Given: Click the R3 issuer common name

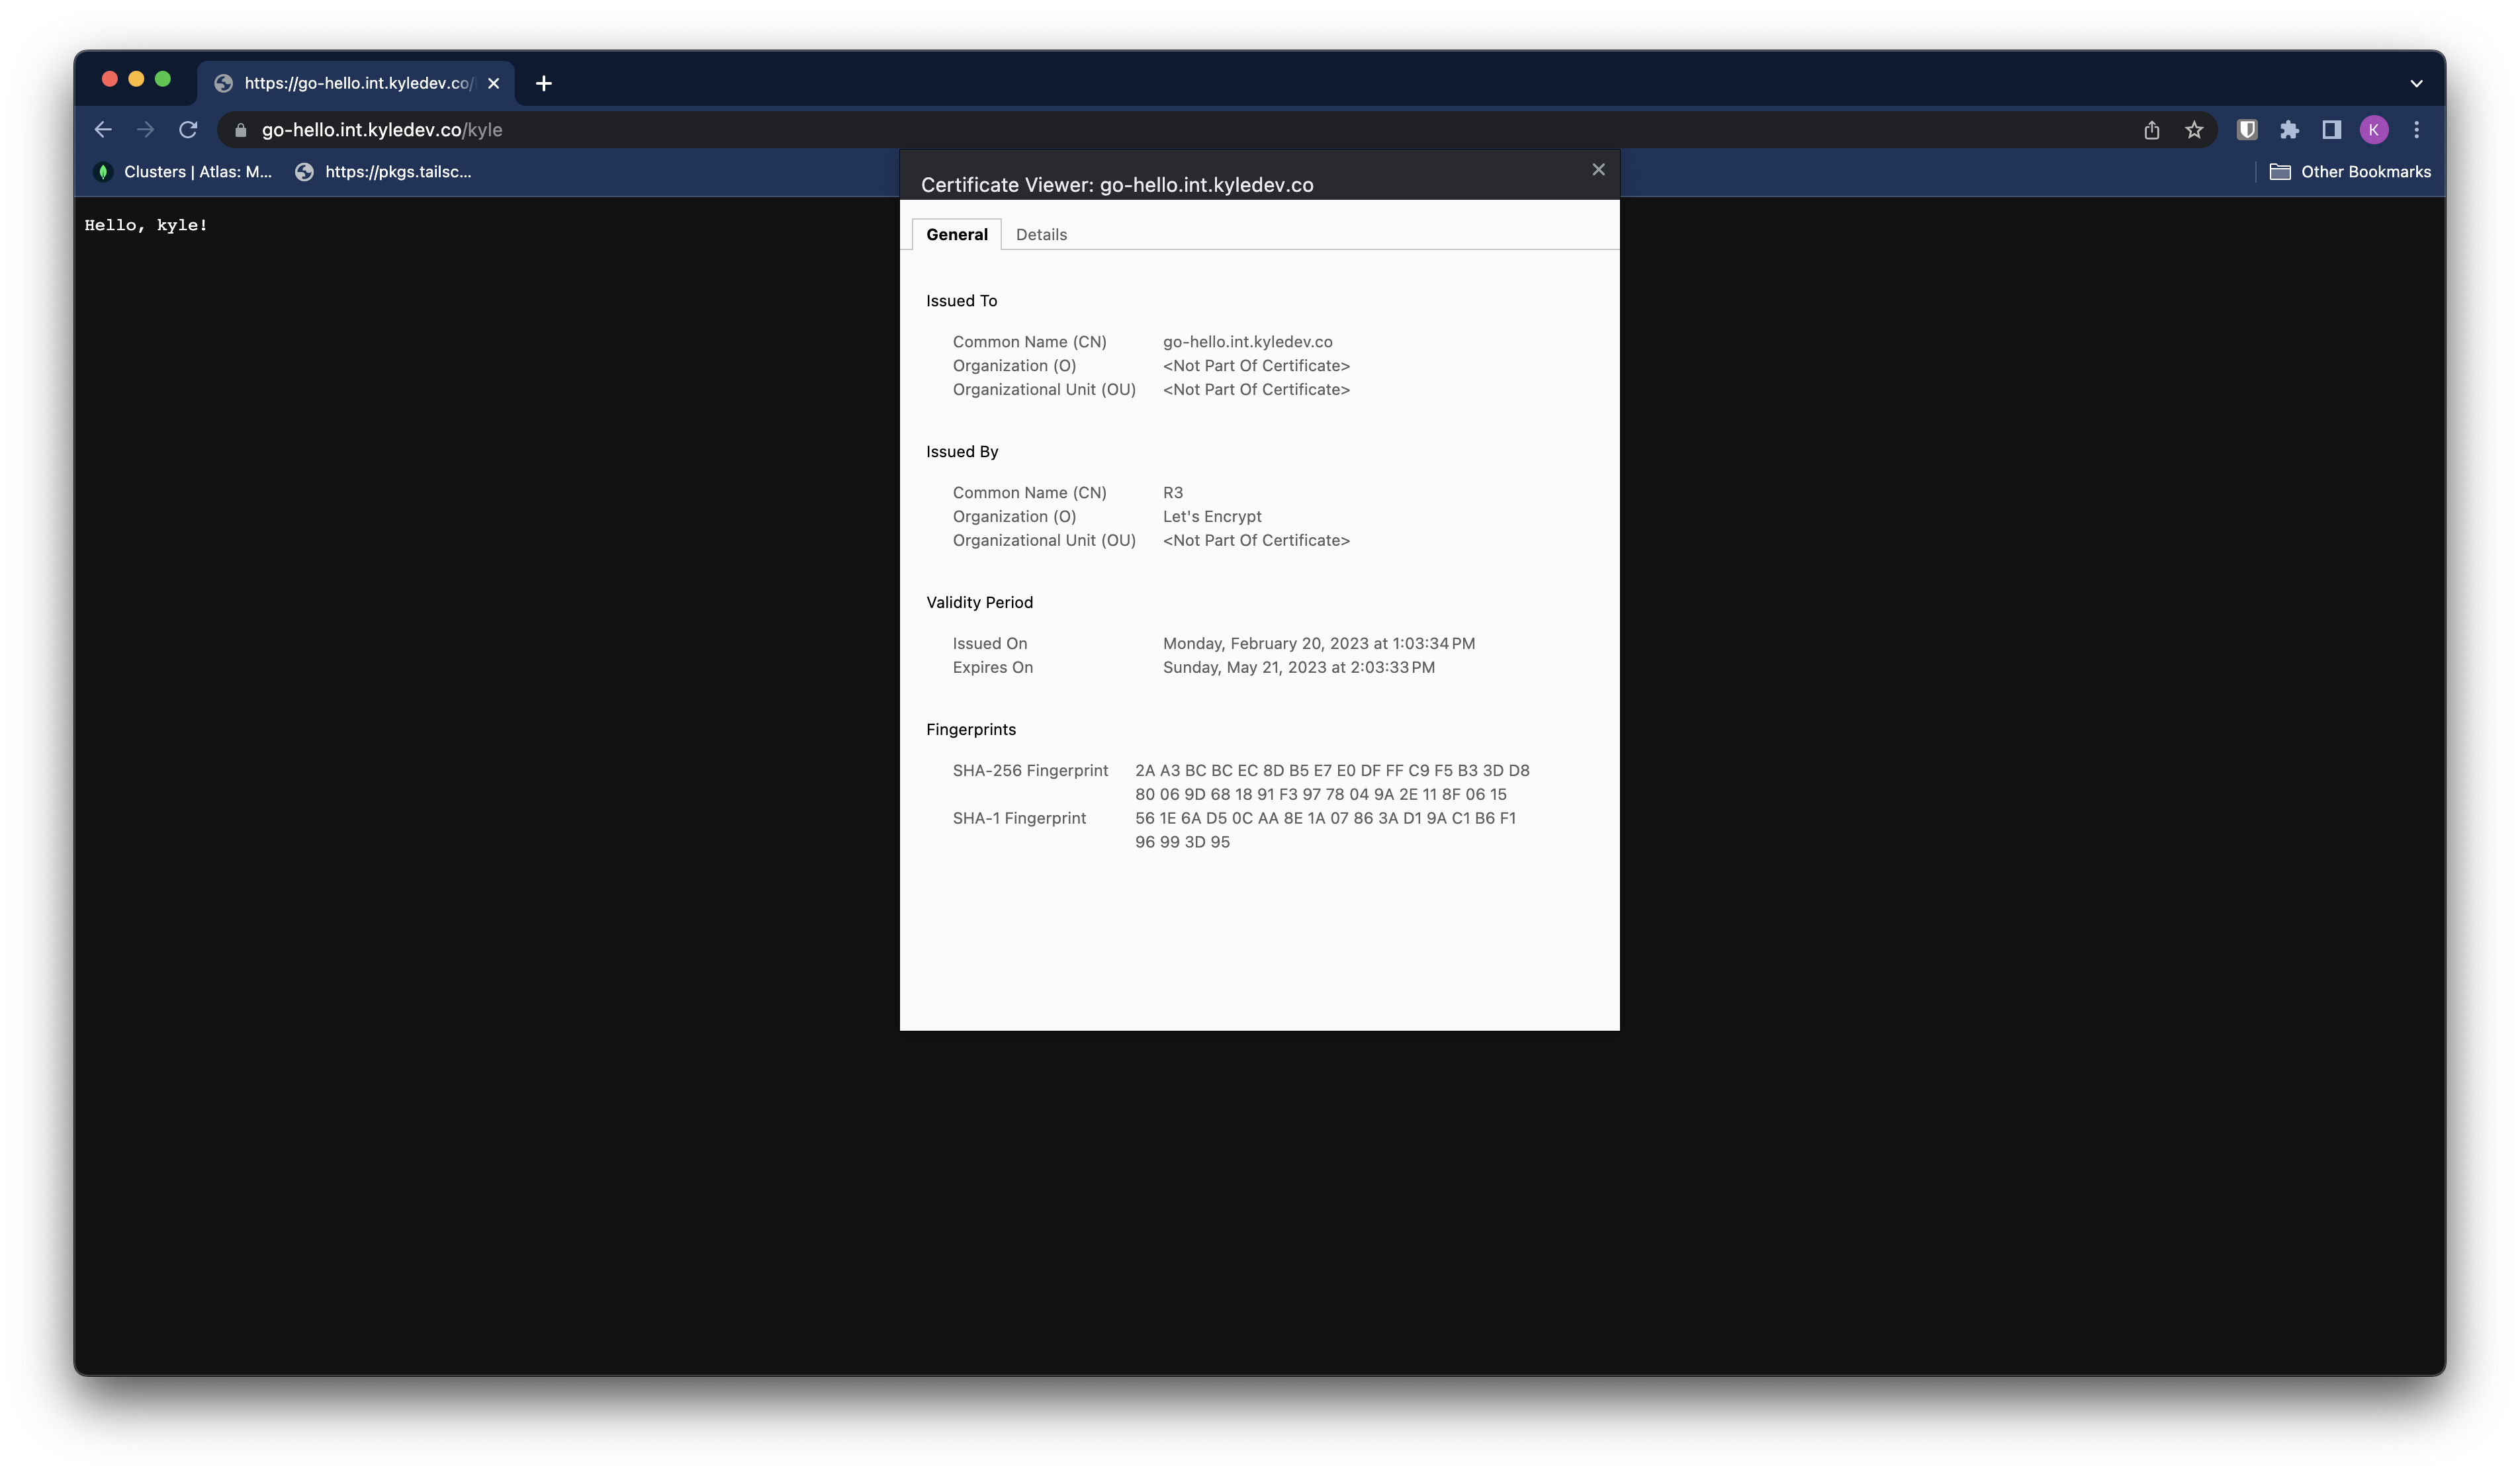Looking at the screenshot, I should pyautogui.click(x=1172, y=493).
